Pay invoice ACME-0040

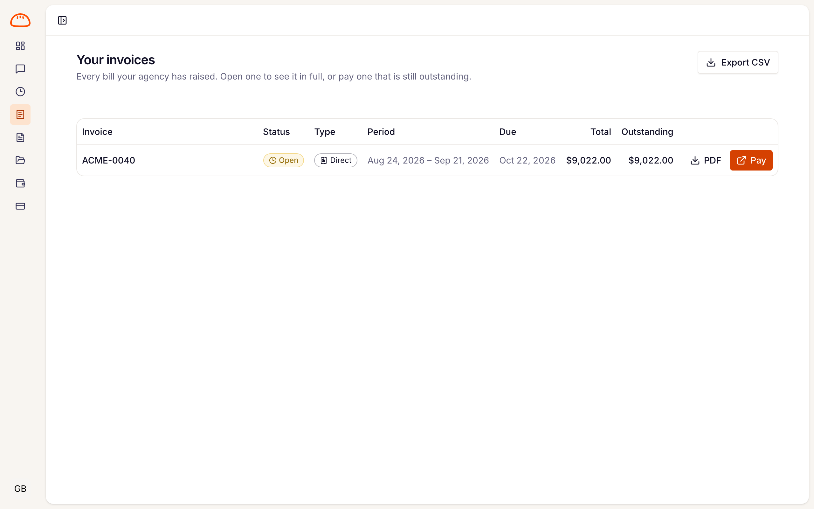[751, 160]
